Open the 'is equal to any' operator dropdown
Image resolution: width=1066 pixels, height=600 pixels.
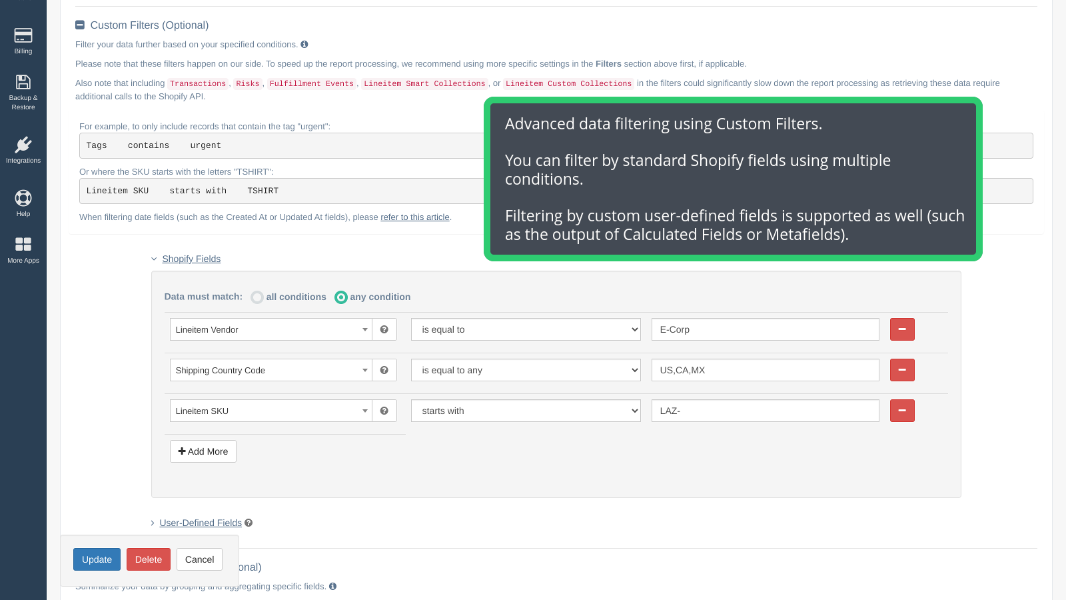[x=526, y=370]
